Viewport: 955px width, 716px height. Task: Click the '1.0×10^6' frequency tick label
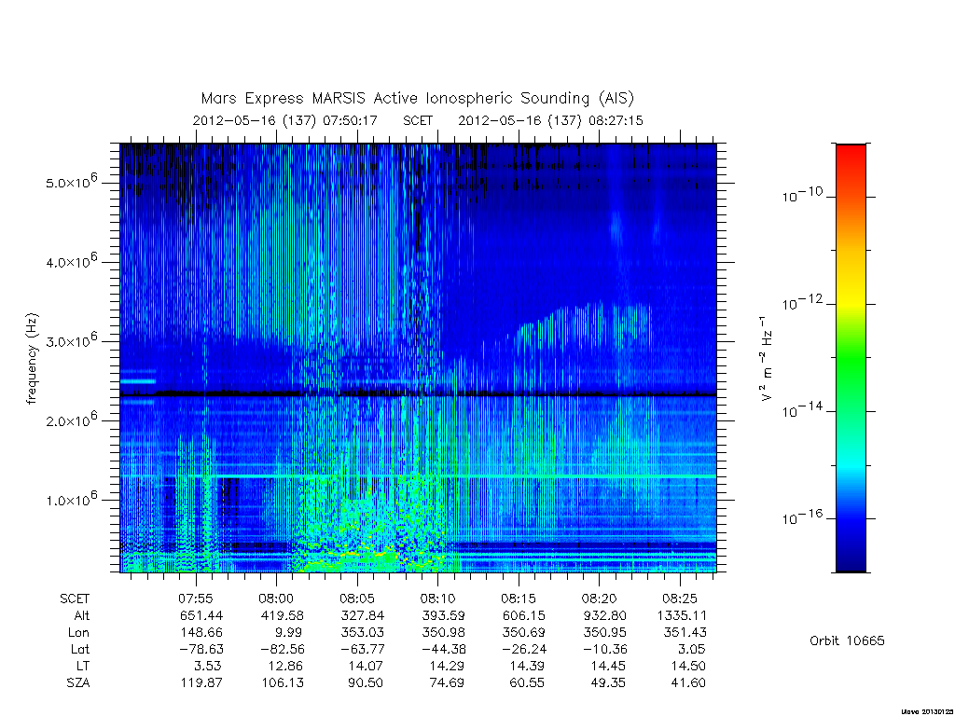point(71,500)
